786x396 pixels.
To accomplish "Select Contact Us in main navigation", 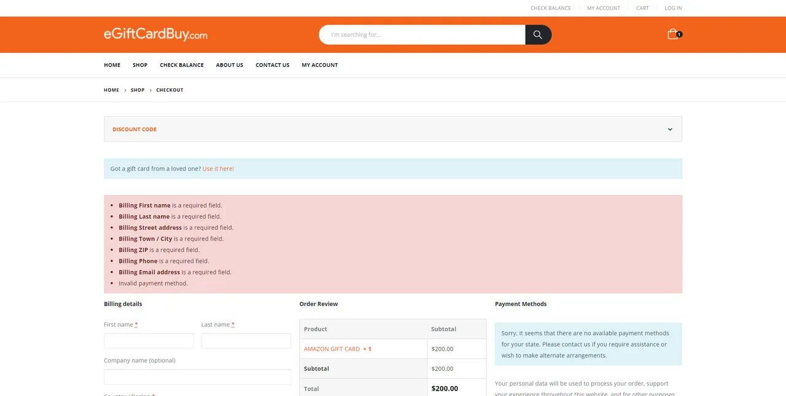I will coord(273,65).
